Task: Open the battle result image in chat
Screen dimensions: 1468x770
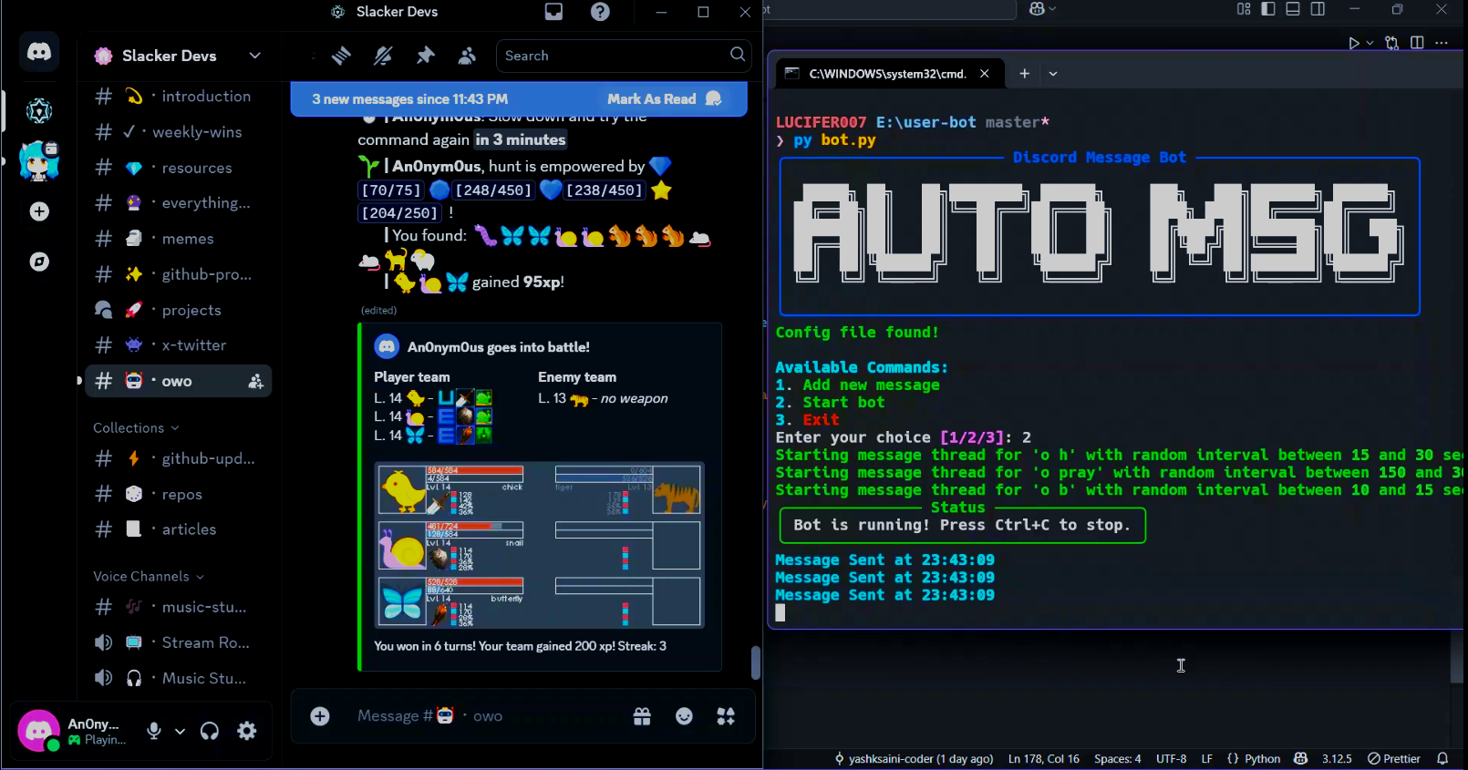Action: pos(540,545)
